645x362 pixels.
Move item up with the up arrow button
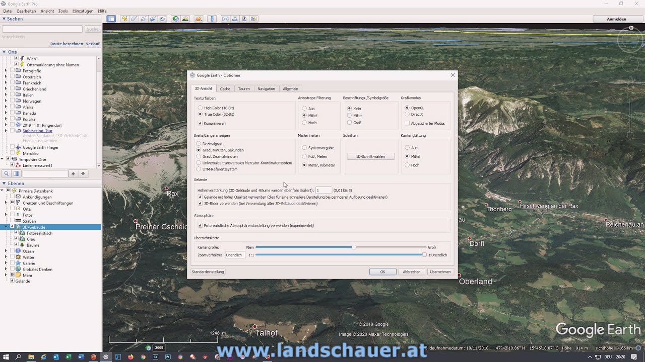point(73,173)
